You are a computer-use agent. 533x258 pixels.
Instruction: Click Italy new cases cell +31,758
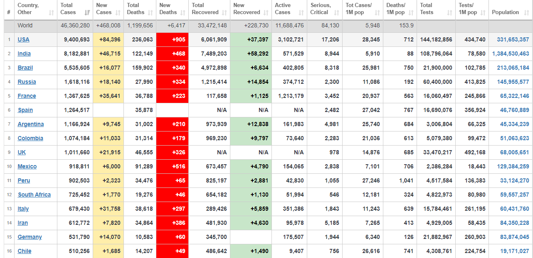coord(108,209)
